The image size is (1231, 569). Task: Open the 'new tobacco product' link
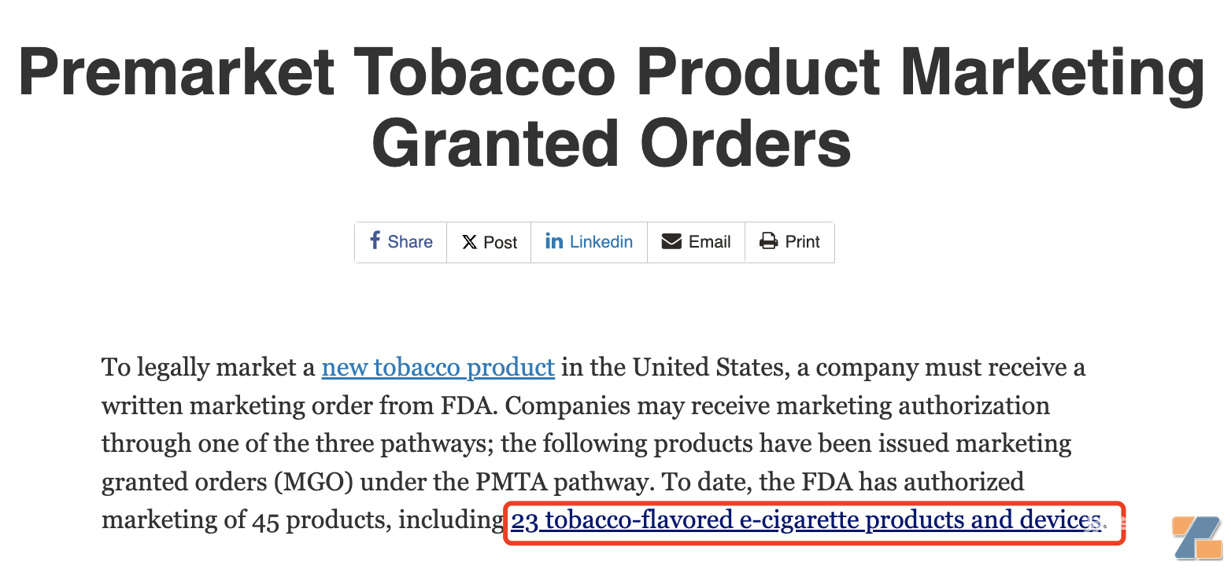click(x=438, y=367)
